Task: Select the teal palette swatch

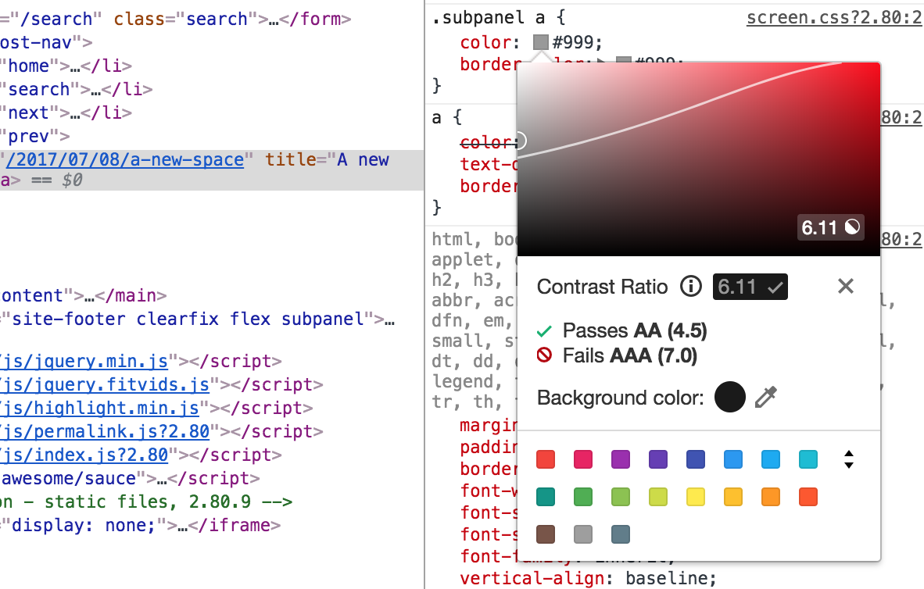Action: pyautogui.click(x=546, y=497)
